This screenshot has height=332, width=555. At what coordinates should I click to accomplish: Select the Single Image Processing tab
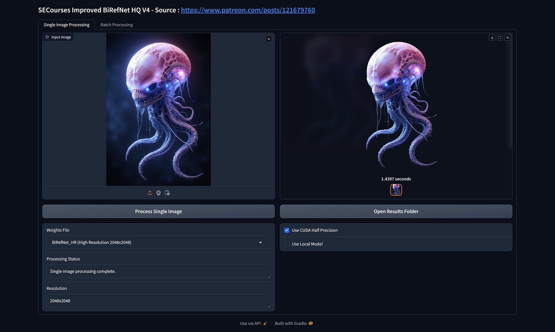(67, 25)
